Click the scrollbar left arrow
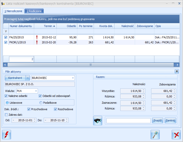This screenshot has height=142, width=183. (x=5, y=65)
